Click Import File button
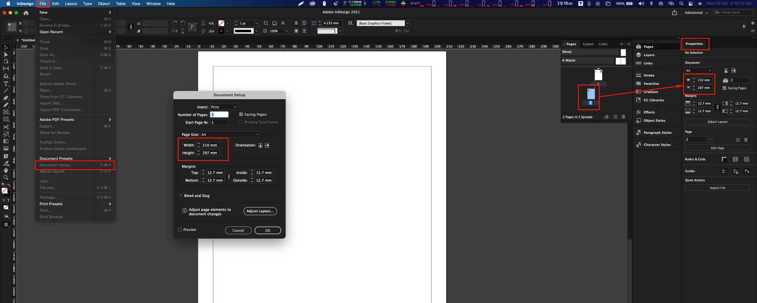 click(x=717, y=188)
